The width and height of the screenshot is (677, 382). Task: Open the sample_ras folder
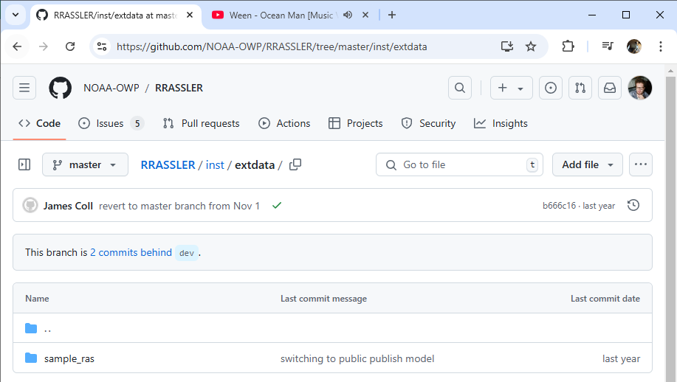pyautogui.click(x=69, y=358)
